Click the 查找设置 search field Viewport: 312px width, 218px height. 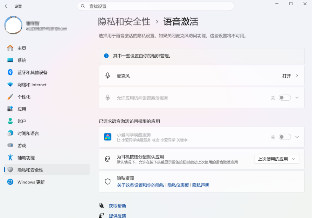[x=155, y=6]
